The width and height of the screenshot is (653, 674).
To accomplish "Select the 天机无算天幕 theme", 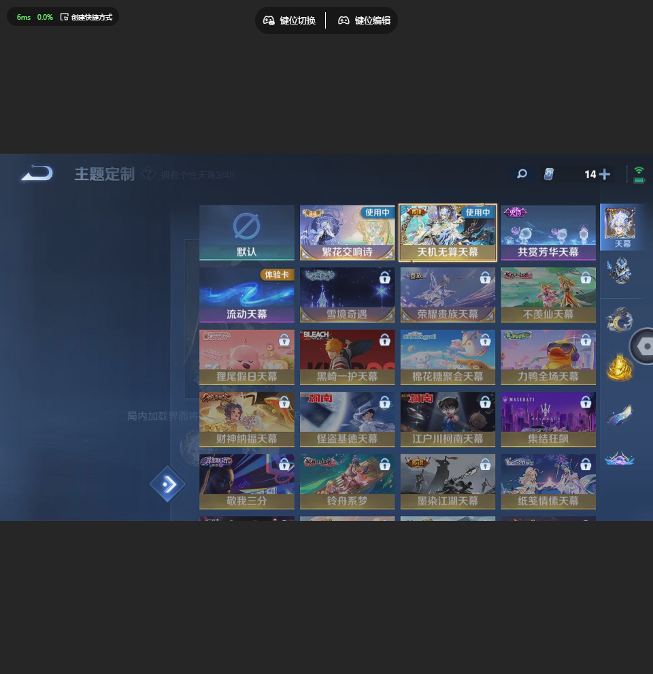I will pos(448,233).
